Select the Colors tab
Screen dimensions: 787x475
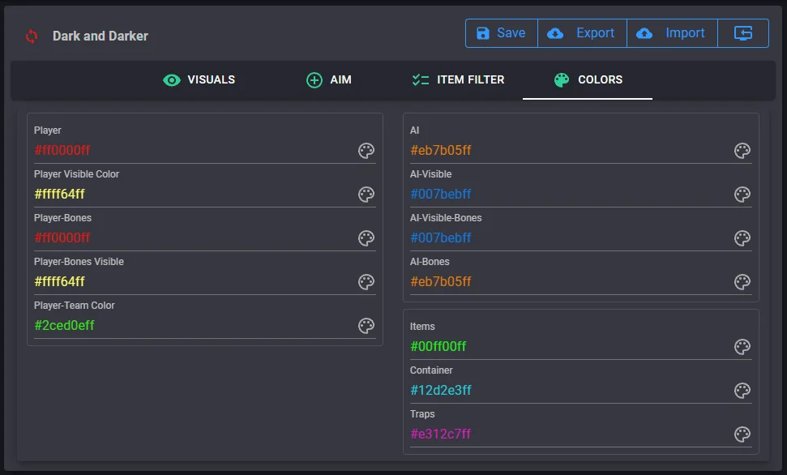(588, 80)
